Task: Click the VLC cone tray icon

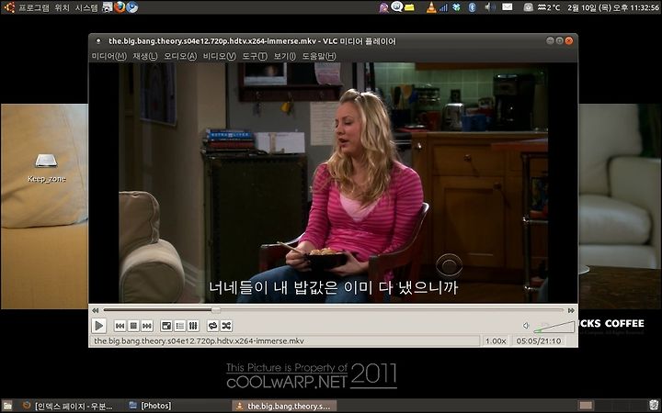Action: [x=431, y=7]
